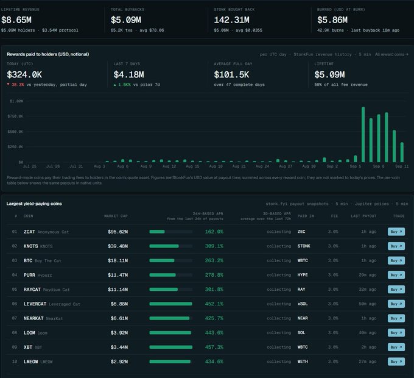The width and height of the screenshot is (414, 378).
Task: Click the $39.48M market cap cell
Action: 118,246
